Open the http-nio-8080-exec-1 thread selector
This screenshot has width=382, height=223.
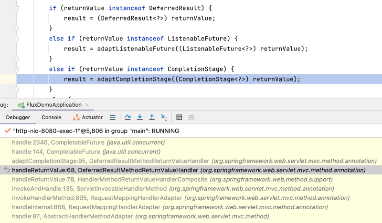95,131
